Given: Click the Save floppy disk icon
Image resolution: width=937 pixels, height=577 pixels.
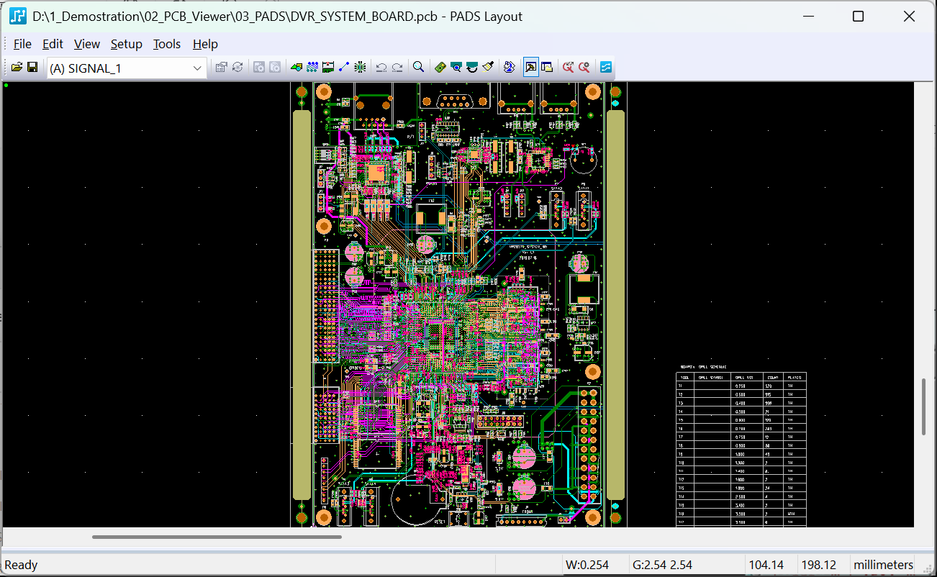Looking at the screenshot, I should tap(32, 68).
